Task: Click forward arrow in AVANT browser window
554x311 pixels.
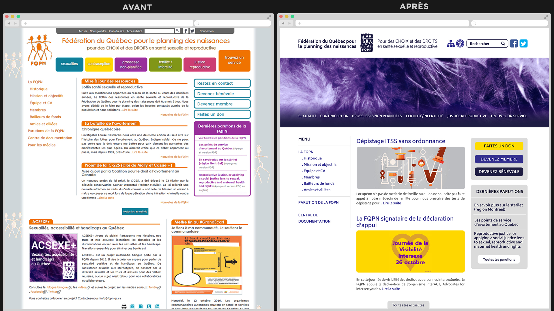Action: (x=16, y=23)
